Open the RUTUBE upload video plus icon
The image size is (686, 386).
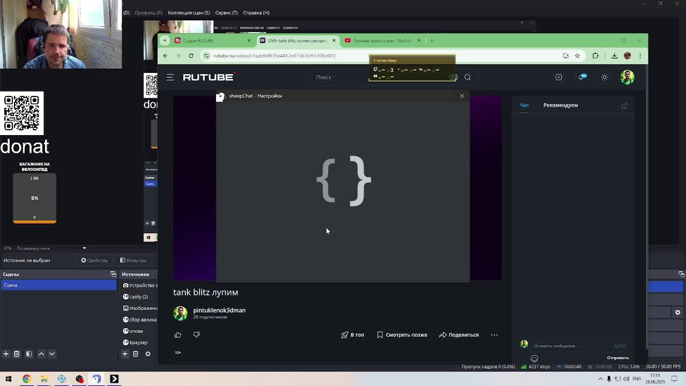(558, 77)
